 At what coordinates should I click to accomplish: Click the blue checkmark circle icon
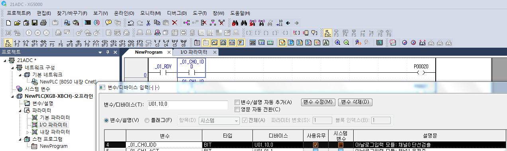coord(405,43)
